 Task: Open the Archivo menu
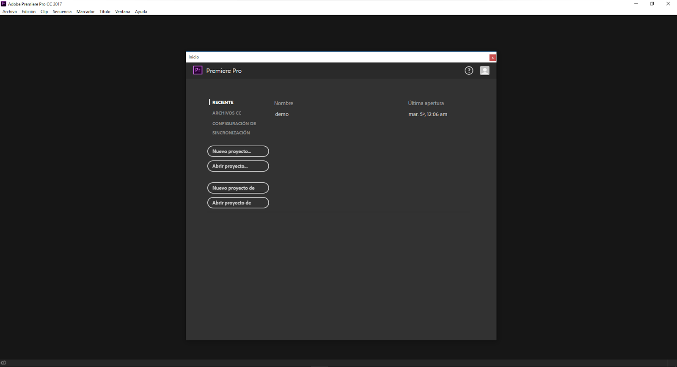point(10,11)
